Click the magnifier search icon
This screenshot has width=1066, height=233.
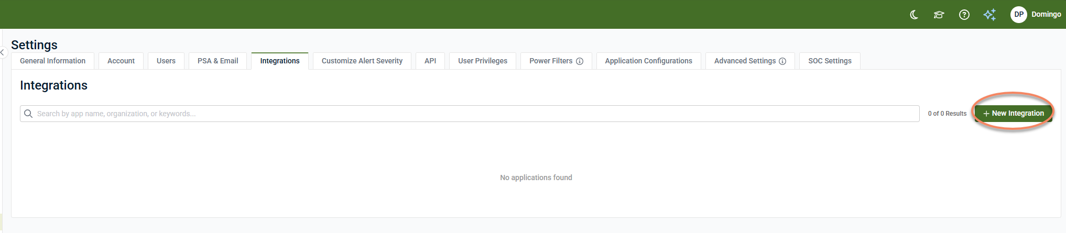click(x=28, y=114)
